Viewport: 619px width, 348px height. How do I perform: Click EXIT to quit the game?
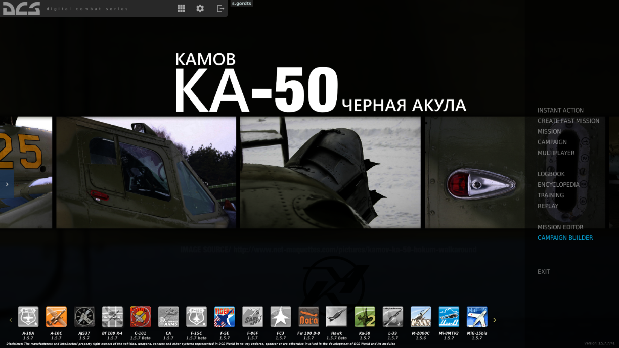click(x=544, y=272)
